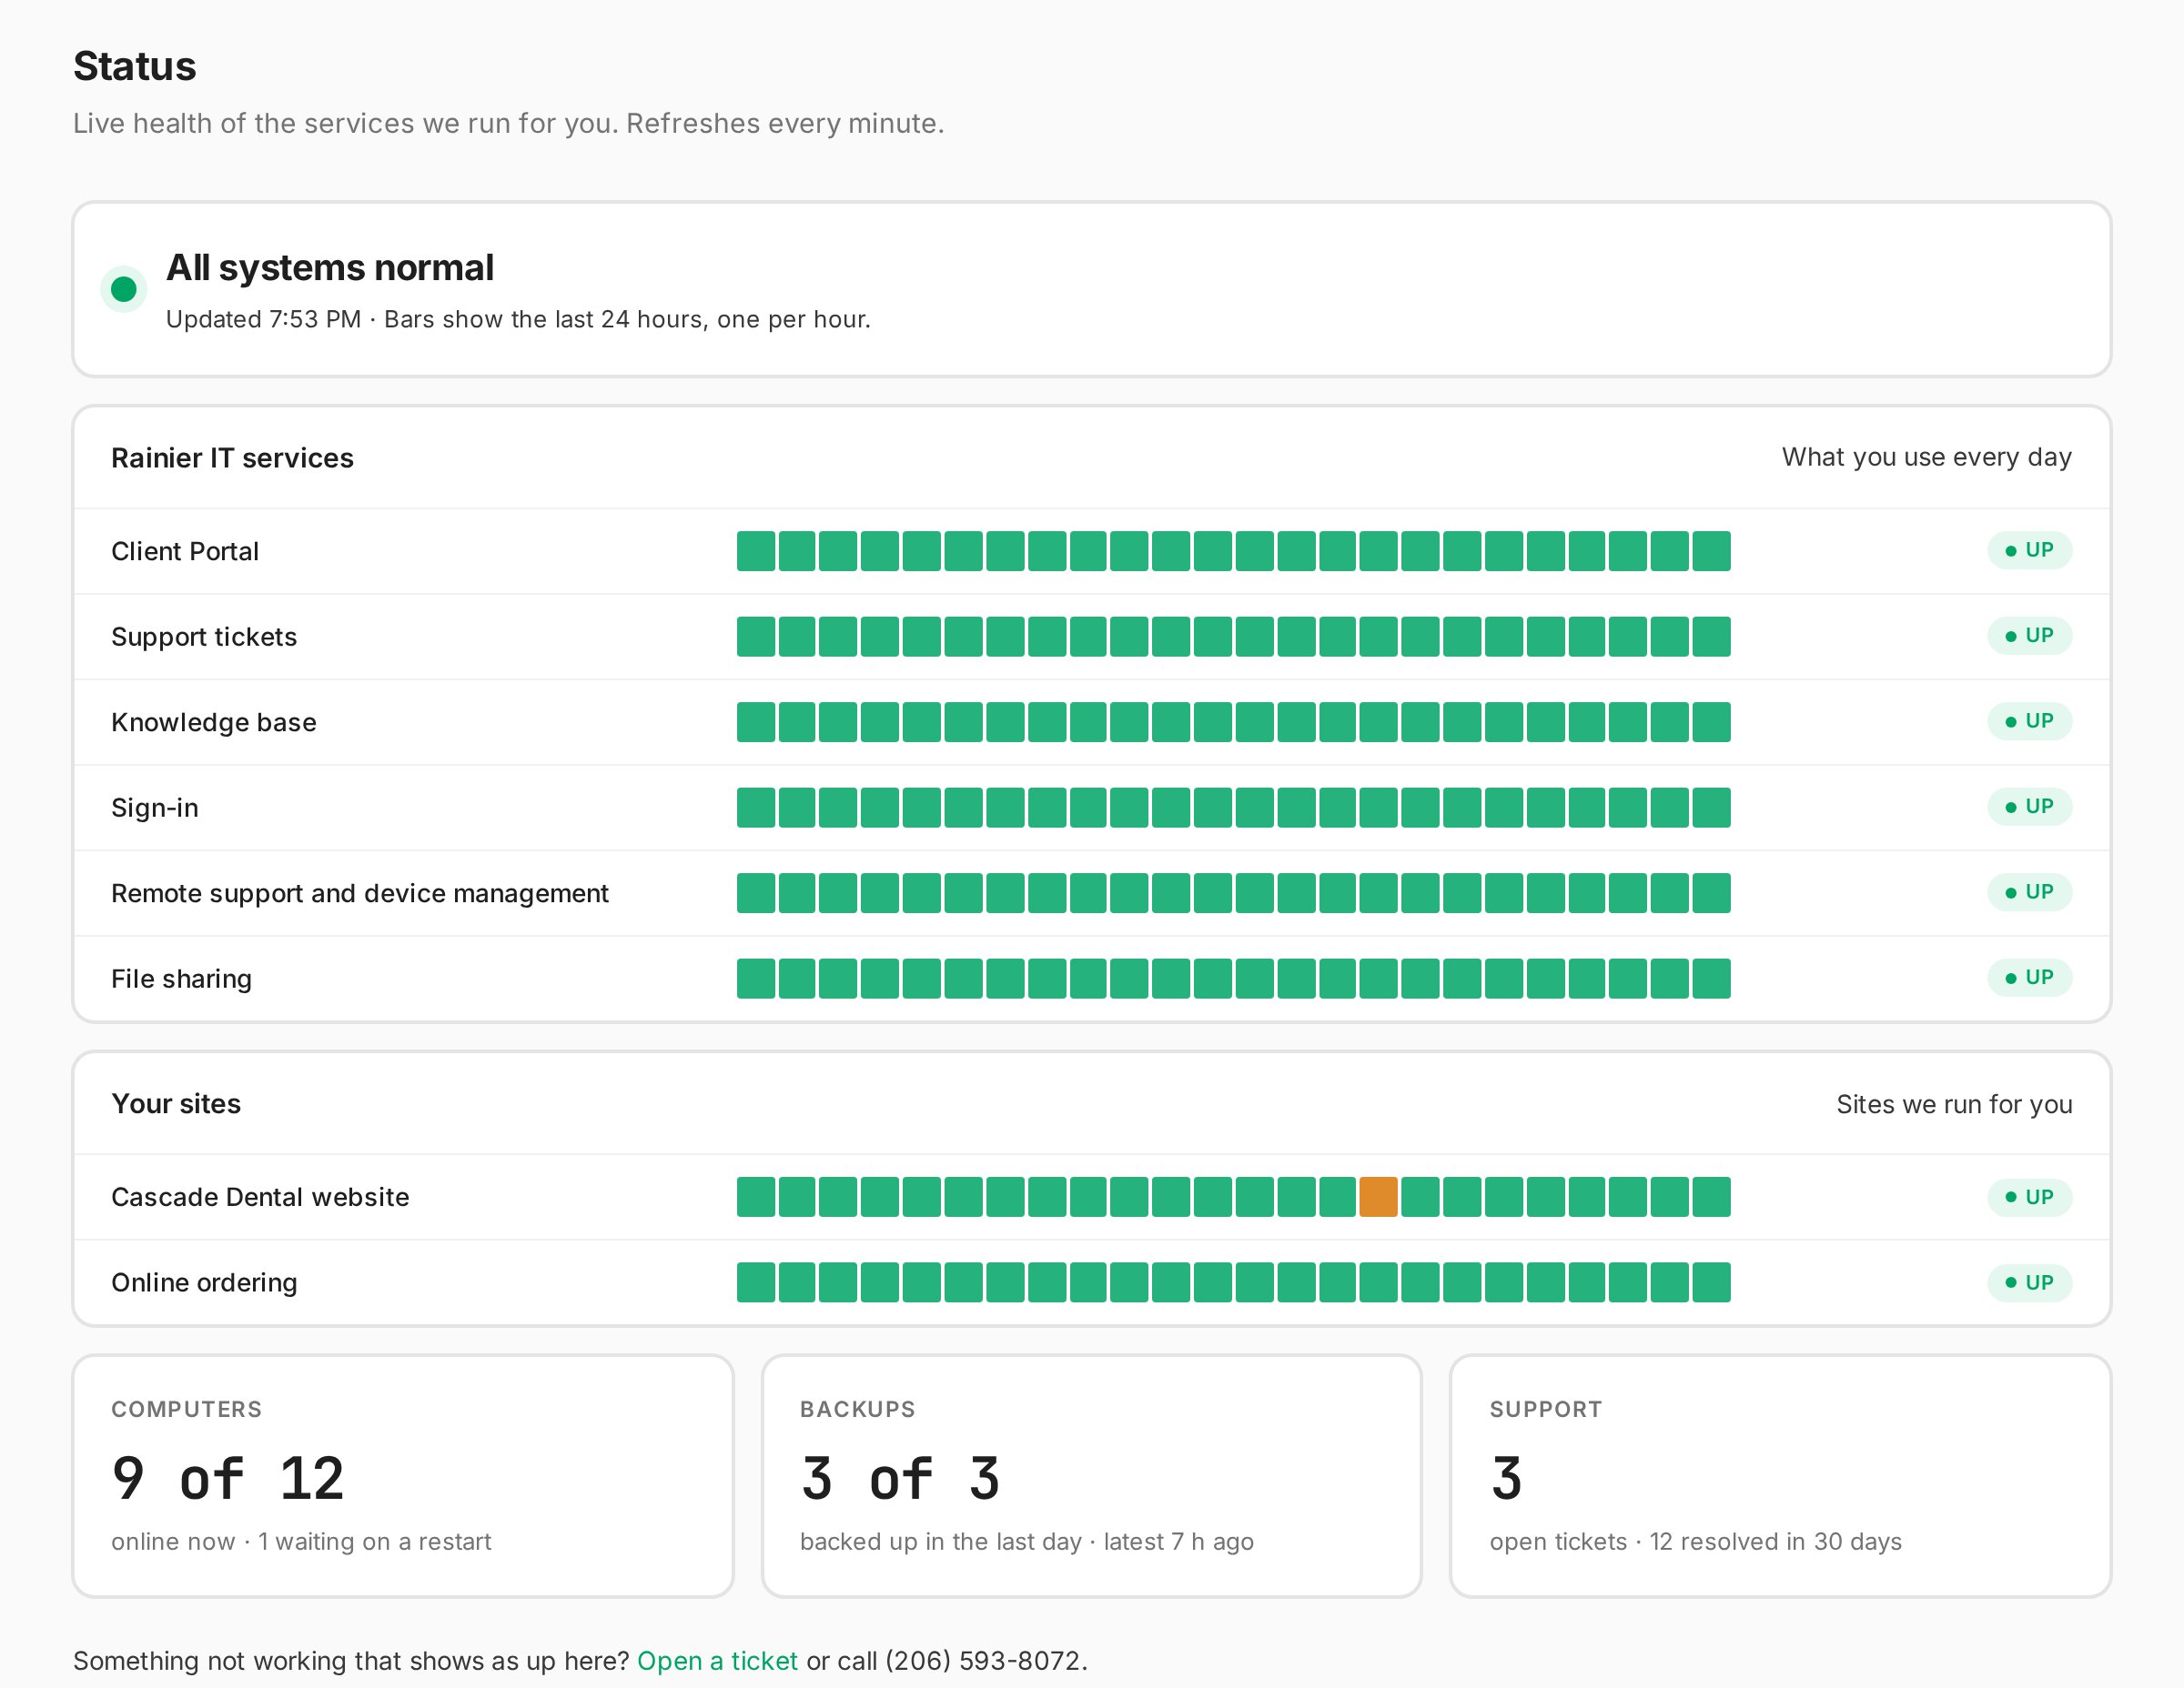Viewport: 2184px width, 1688px height.
Task: Click the UP badge for Support tickets
Action: 2029,636
